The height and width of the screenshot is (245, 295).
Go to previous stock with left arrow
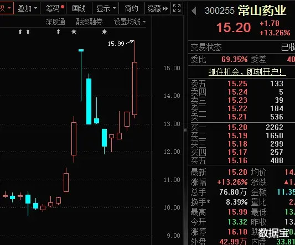[194, 11]
